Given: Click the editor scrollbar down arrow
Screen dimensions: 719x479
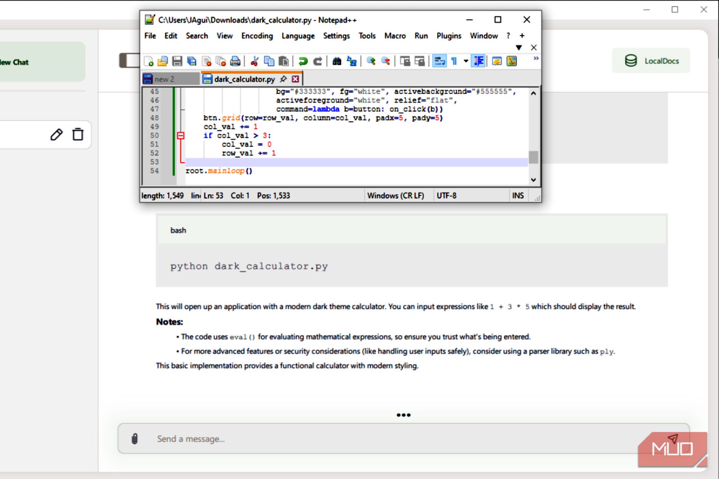Looking at the screenshot, I should tap(533, 180).
